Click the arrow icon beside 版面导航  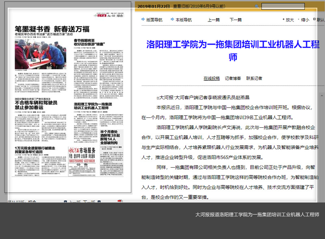coord(143,19)
